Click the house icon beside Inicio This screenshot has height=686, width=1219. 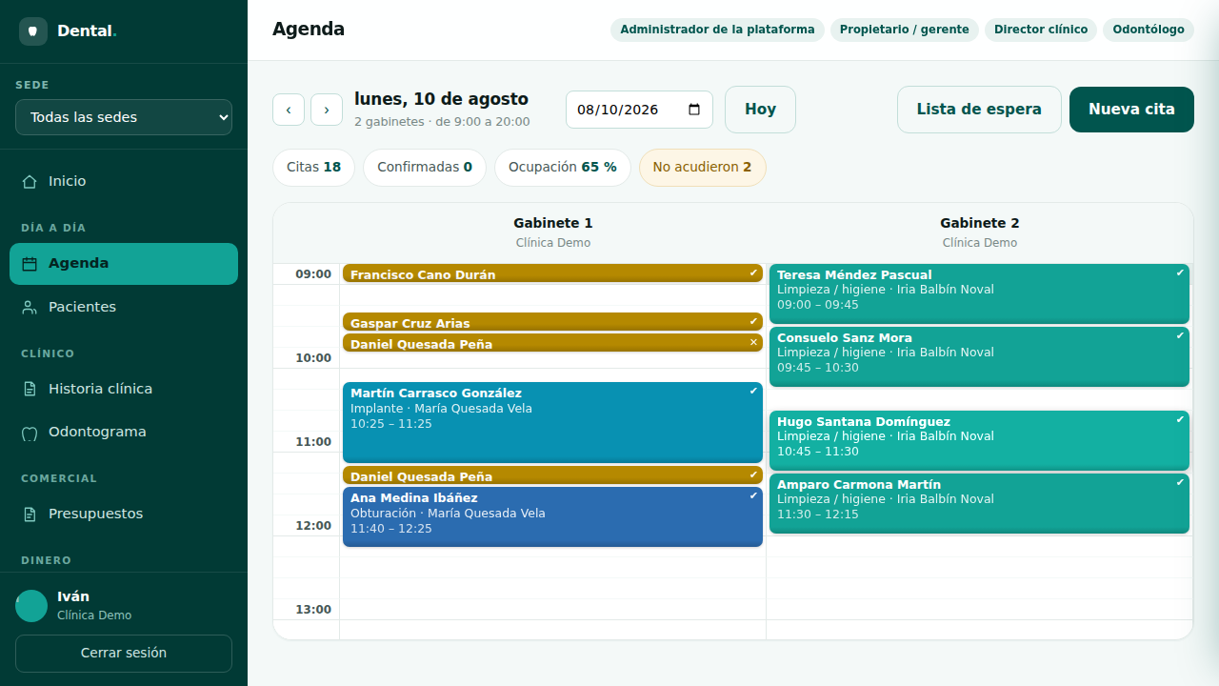30,181
